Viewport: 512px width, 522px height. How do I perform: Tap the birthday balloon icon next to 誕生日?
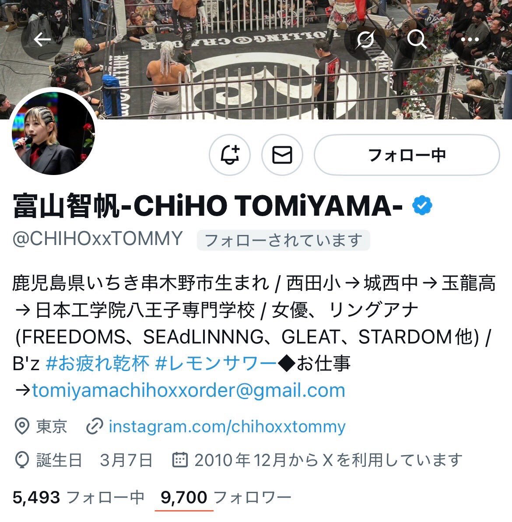coord(22,460)
